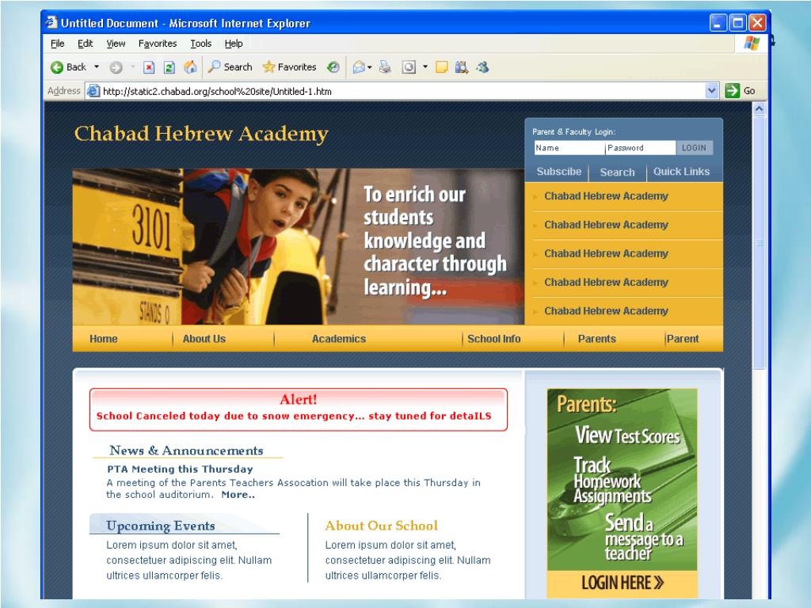Click the Password login field
811x608 pixels.
click(x=640, y=148)
